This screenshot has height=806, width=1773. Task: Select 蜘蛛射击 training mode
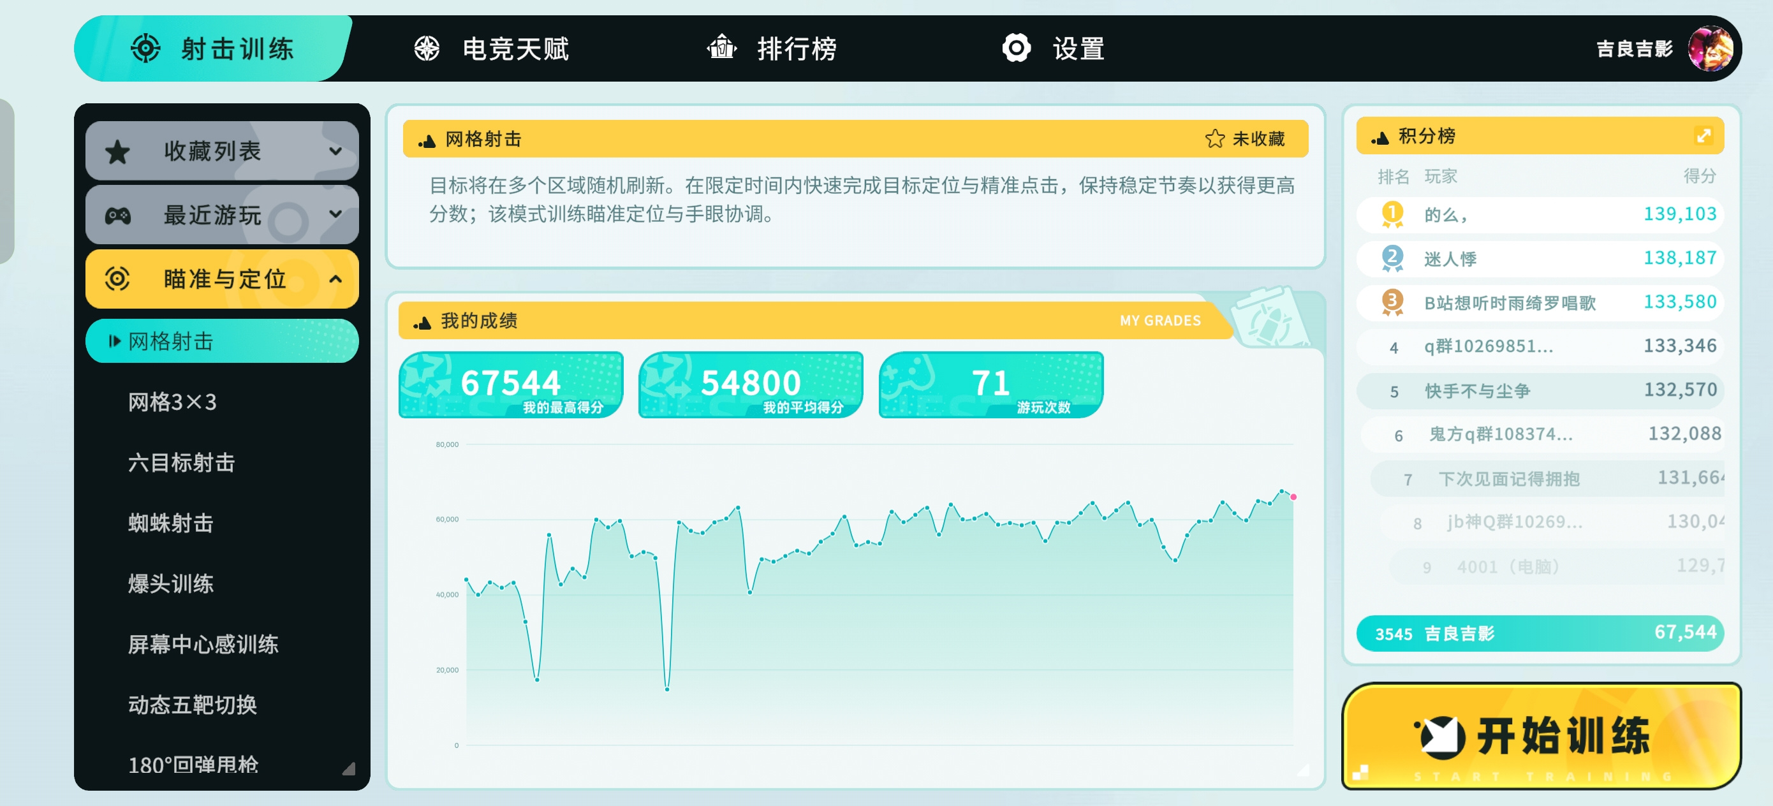tap(171, 523)
